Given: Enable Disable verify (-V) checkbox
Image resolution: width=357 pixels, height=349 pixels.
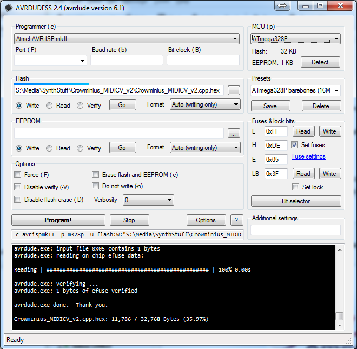Looking at the screenshot, I should pyautogui.click(x=17, y=187).
